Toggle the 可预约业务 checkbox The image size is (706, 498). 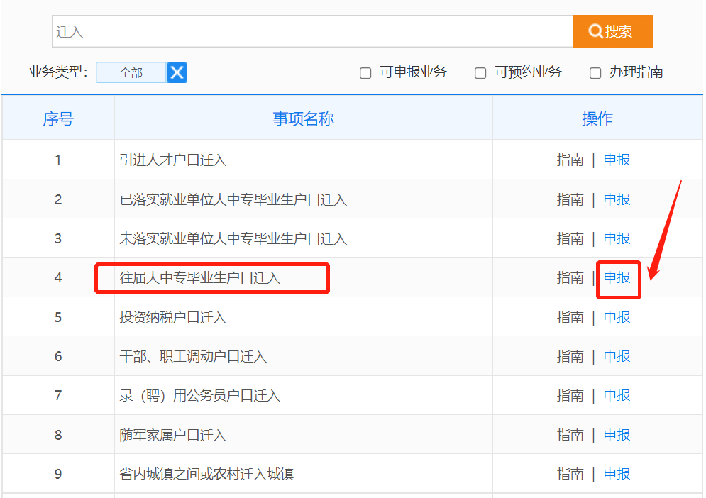[x=480, y=73]
